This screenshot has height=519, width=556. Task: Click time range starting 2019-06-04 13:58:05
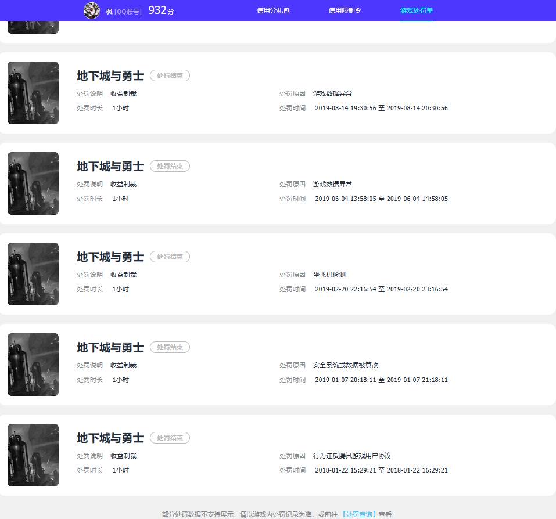(381, 199)
